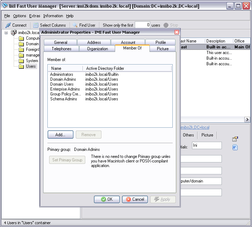The height and width of the screenshot is (227, 252).
Task: Select the Domain Users group row
Action: coord(110,84)
